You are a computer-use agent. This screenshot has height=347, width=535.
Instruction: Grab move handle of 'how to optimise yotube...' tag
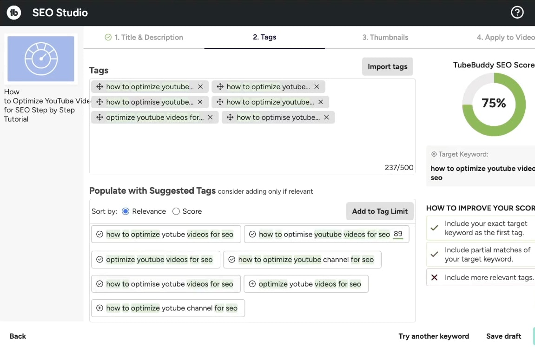coord(230,117)
